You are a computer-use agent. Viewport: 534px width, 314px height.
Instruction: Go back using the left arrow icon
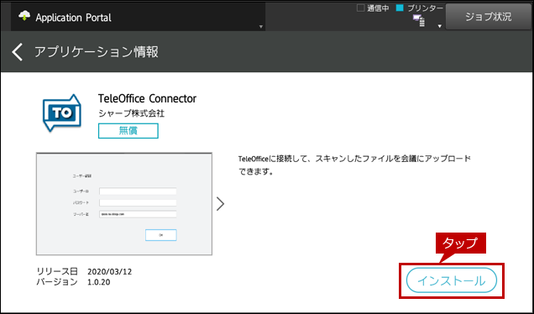pyautogui.click(x=17, y=52)
